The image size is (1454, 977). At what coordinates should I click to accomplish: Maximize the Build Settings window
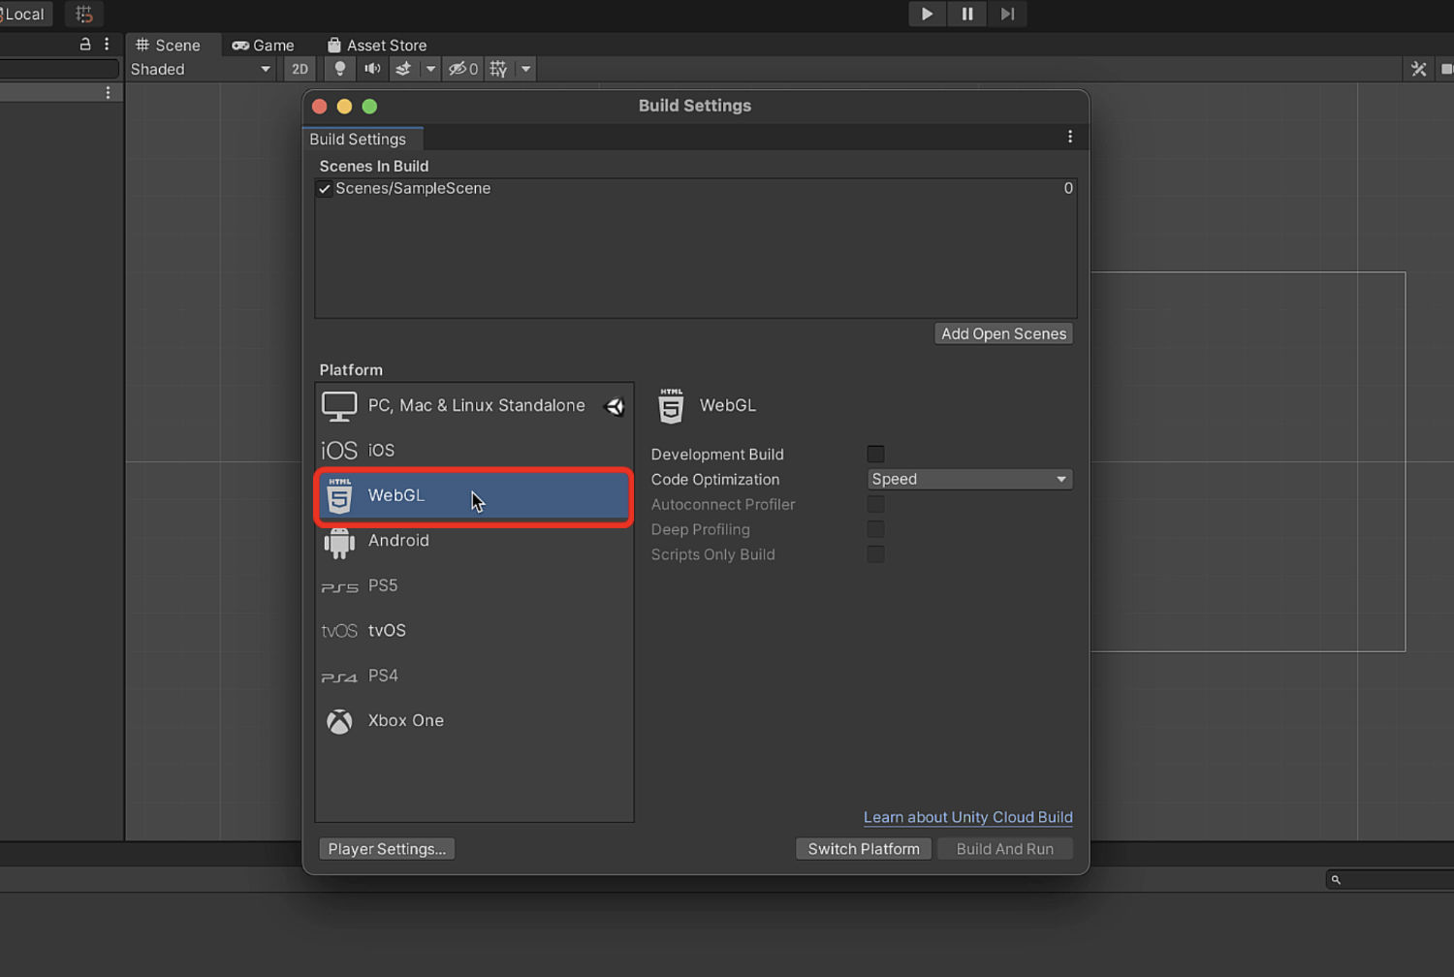pos(369,107)
